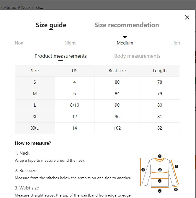Select marker 3 waist on diagram

coord(160,181)
